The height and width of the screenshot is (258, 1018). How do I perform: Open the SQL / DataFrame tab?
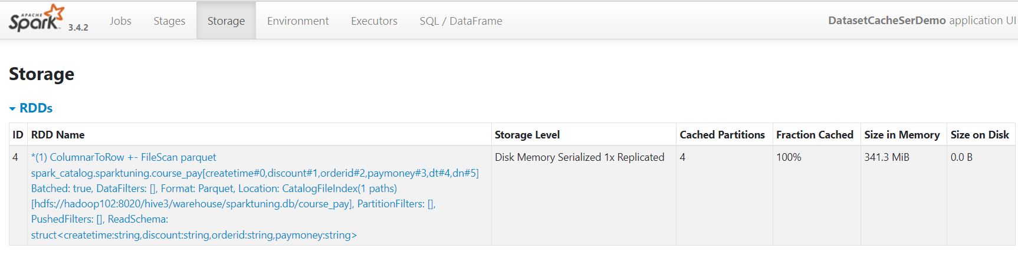click(461, 21)
